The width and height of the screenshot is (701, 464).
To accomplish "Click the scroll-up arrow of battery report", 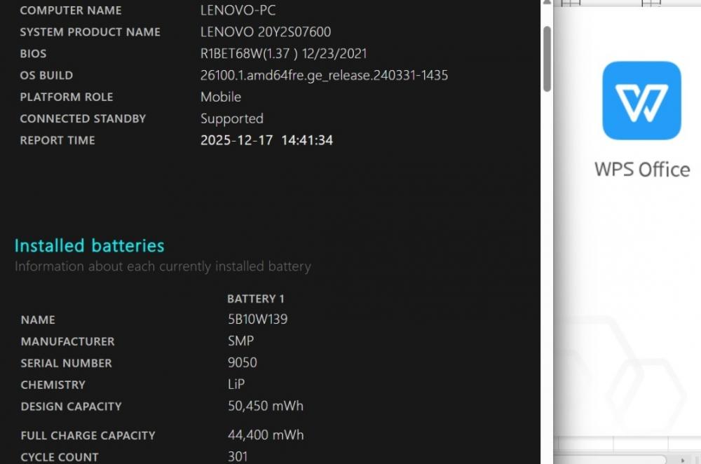I will (547, 3).
